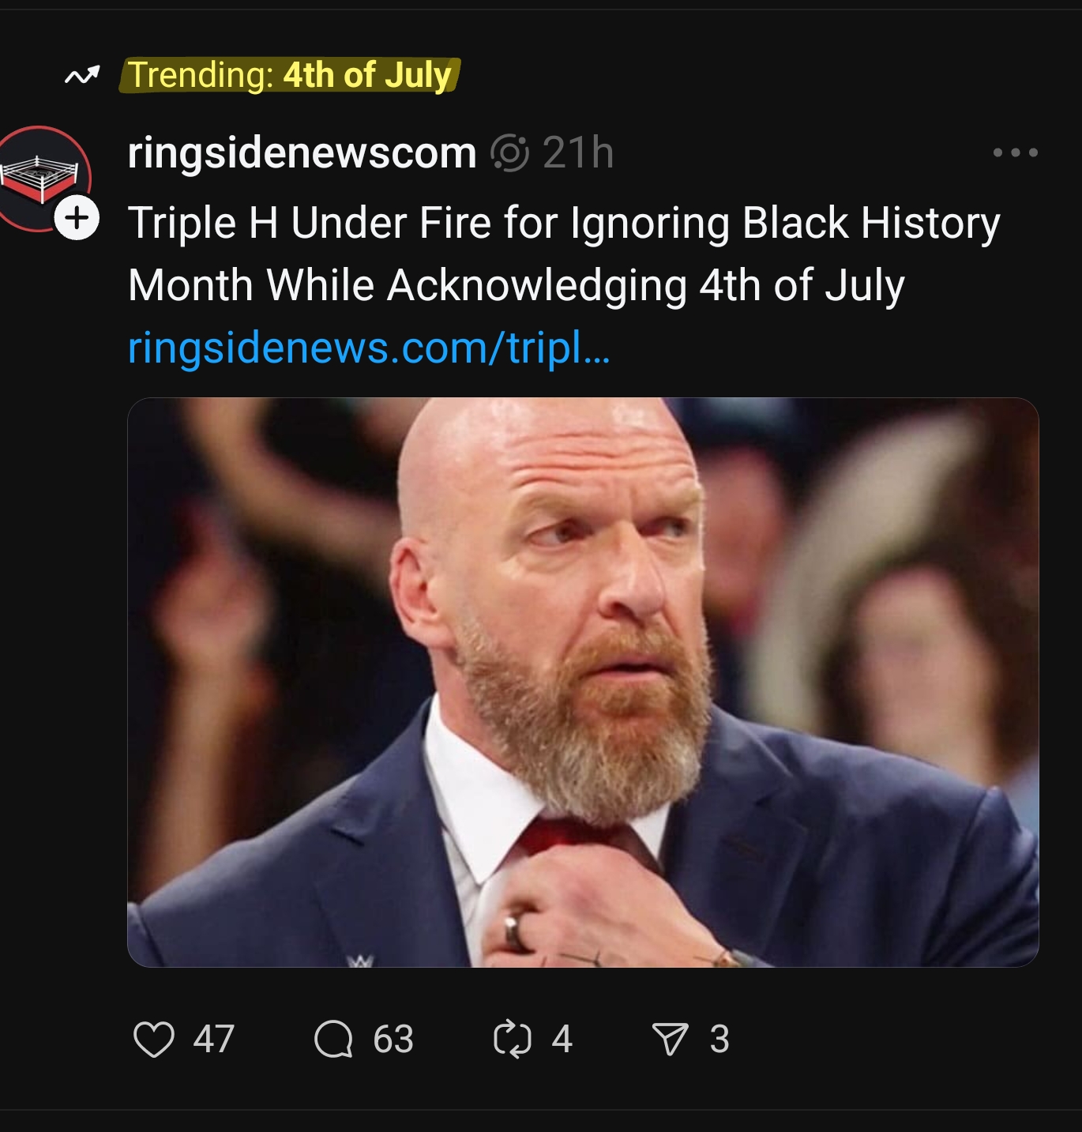This screenshot has width=1082, height=1132.
Task: View the 47 likes count
Action: click(213, 1039)
